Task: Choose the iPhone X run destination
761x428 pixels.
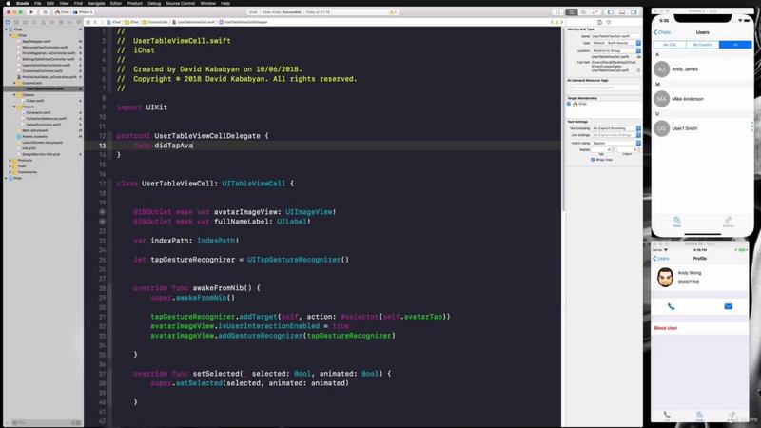Action: tap(83, 12)
